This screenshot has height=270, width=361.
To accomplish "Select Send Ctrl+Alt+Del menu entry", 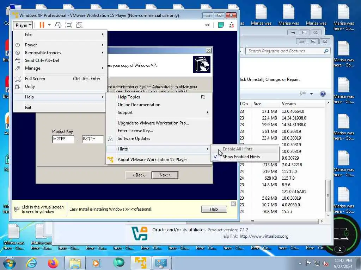I will [x=60, y=60].
